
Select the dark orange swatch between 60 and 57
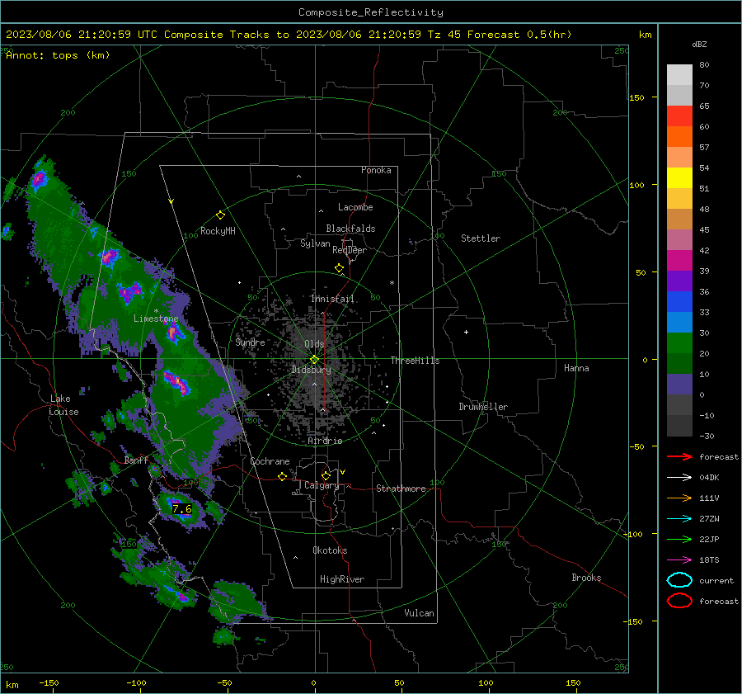click(679, 137)
